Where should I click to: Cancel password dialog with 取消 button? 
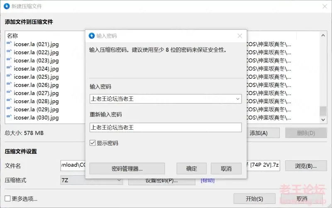click(226, 169)
